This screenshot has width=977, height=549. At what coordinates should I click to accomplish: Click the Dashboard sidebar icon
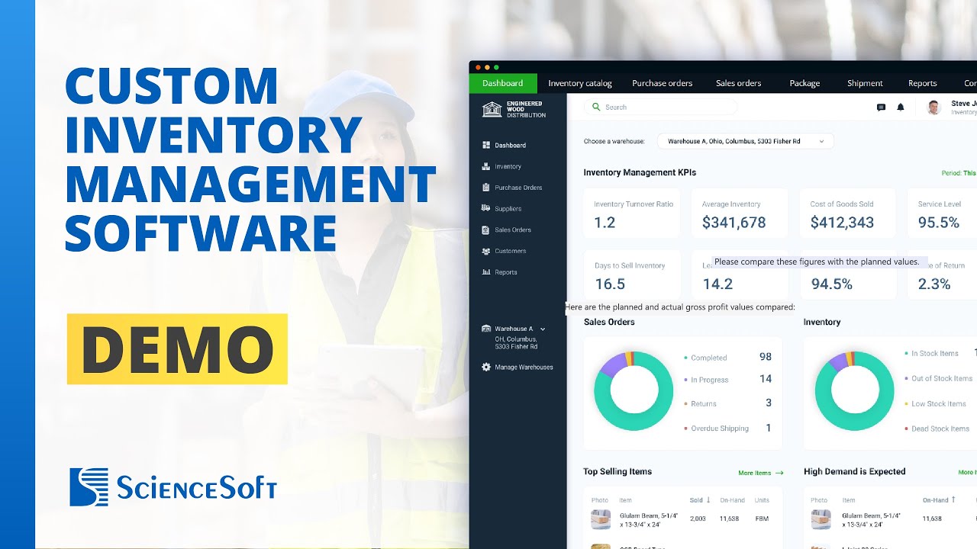pos(486,145)
